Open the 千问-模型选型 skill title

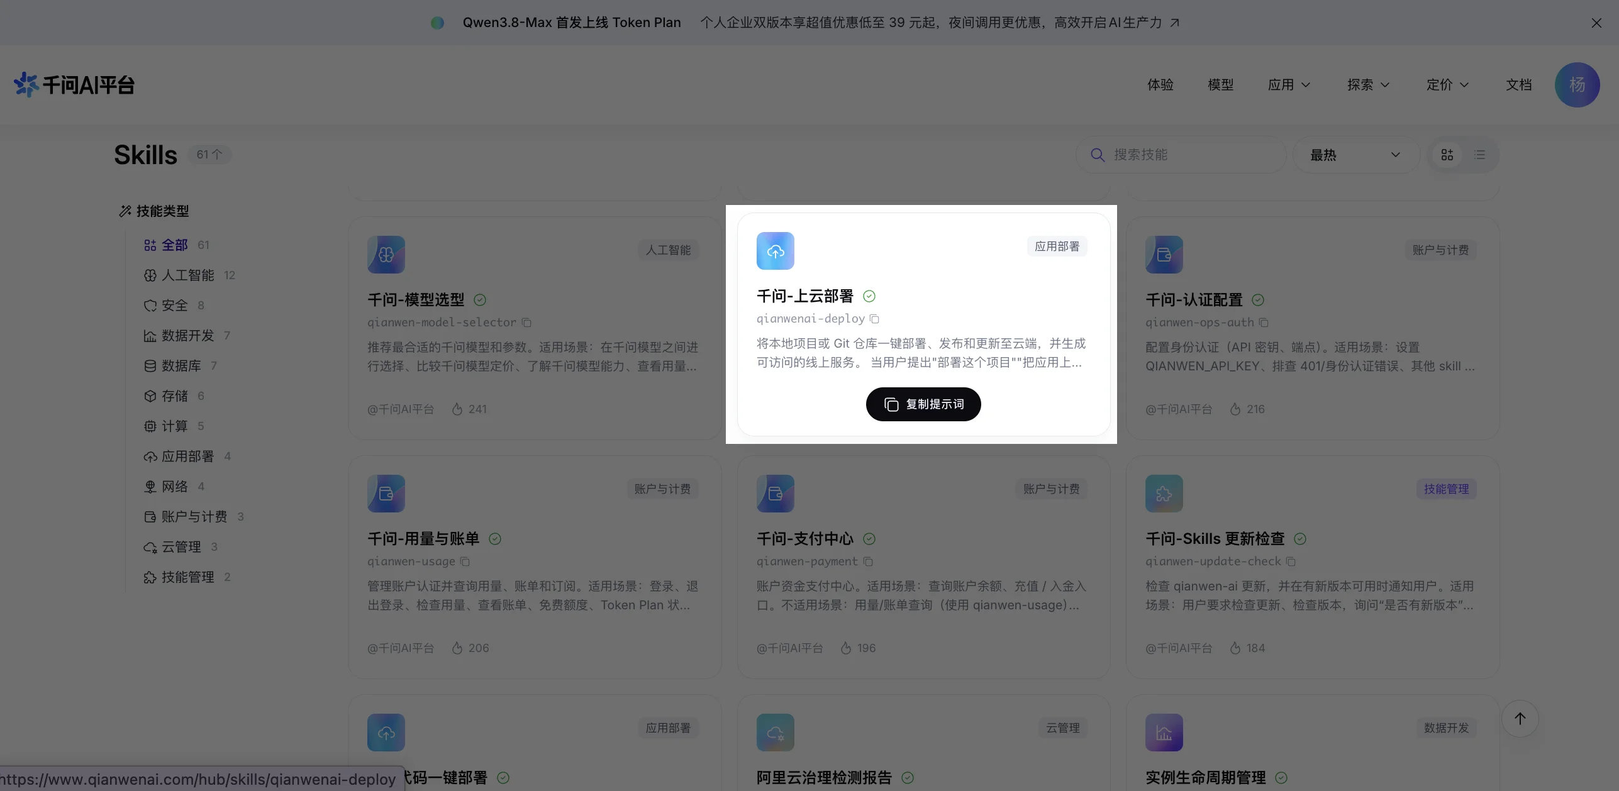click(x=416, y=300)
